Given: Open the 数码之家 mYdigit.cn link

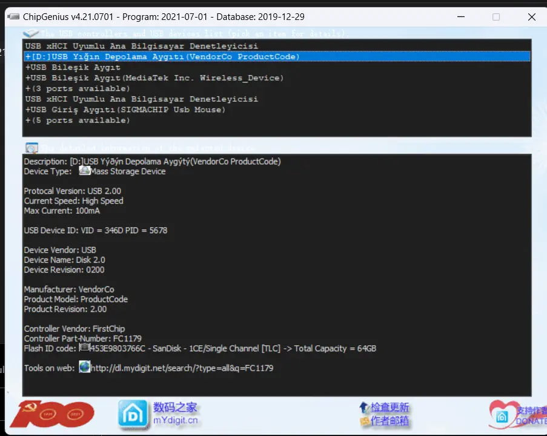Looking at the screenshot, I should pos(175,414).
